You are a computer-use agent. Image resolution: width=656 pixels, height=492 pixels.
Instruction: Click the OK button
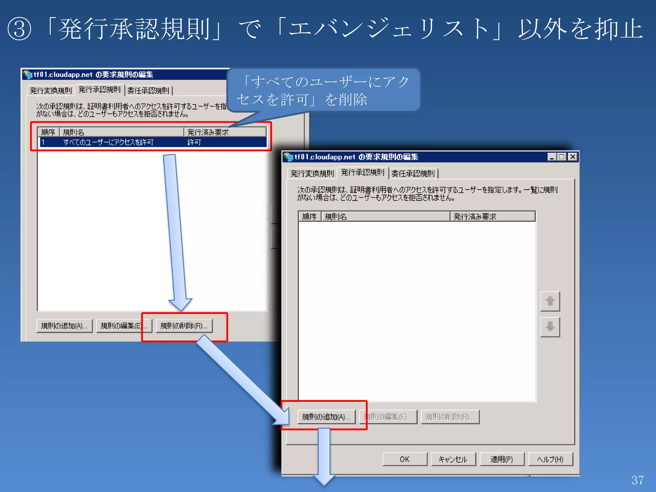pos(405,459)
